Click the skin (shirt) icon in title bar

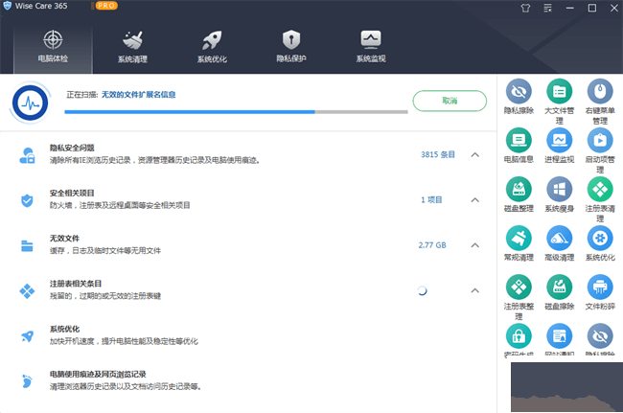click(524, 8)
